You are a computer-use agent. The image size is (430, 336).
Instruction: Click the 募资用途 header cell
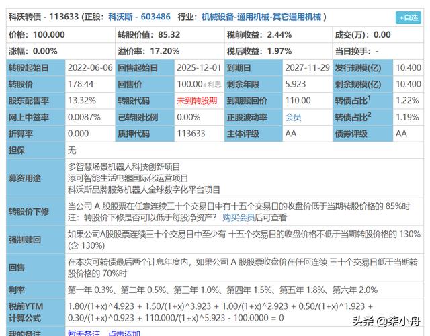(x=36, y=178)
